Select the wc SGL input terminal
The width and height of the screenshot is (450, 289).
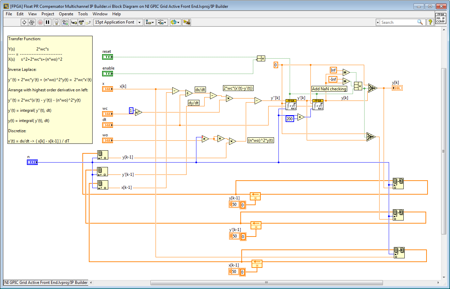tap(108, 114)
